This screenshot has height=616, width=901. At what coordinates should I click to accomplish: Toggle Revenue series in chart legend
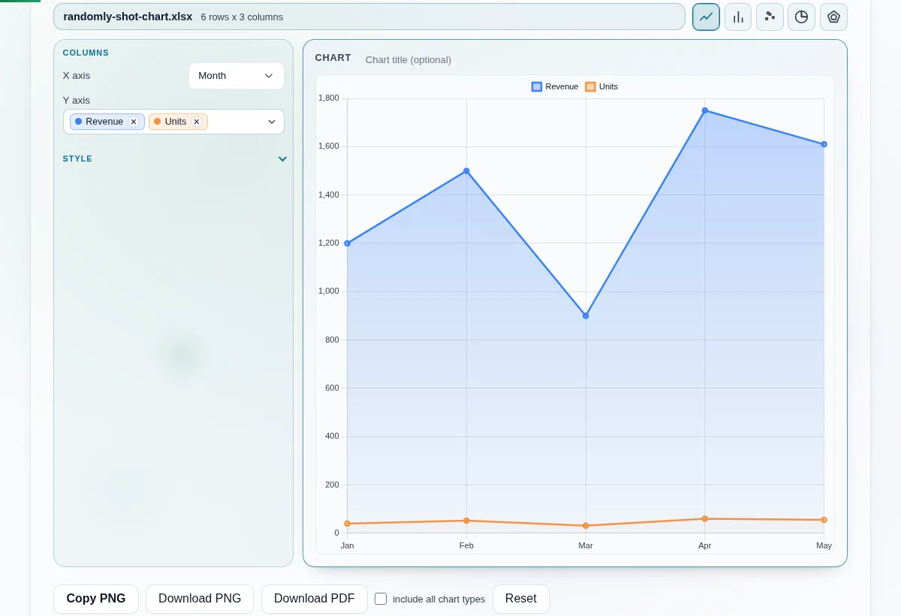click(x=555, y=86)
